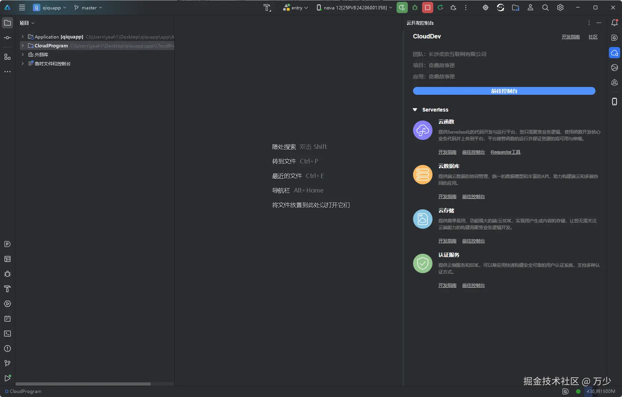This screenshot has height=397, width=622.
Task: Open the circled P icon in left sidebar
Action: (7, 244)
